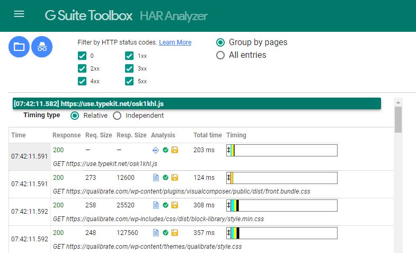This screenshot has width=416, height=253.
Task: Select the All entries option
Action: tap(220, 55)
